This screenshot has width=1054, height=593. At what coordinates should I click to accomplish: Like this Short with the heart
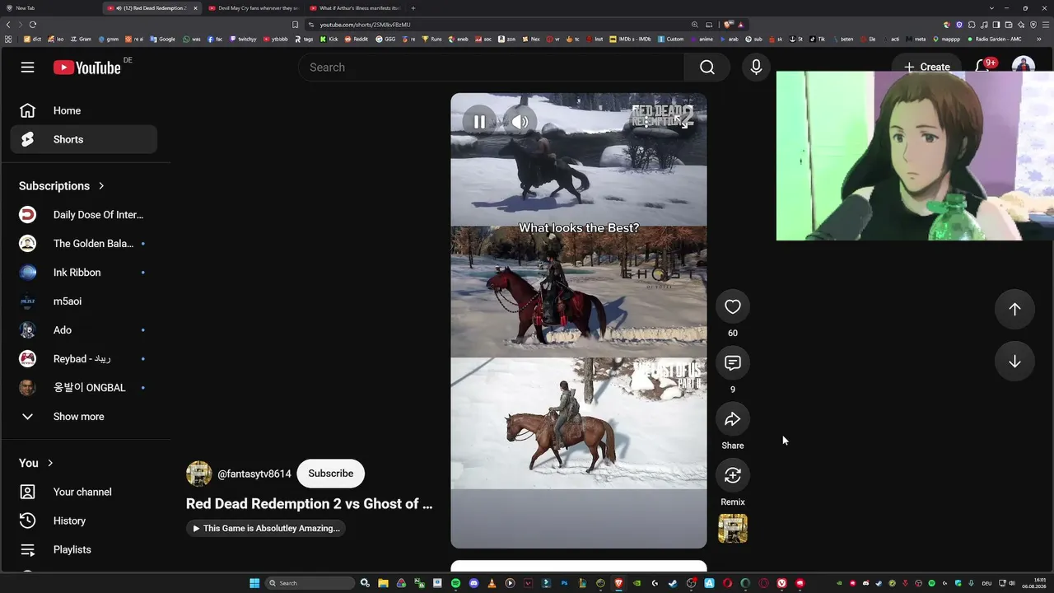coord(733,307)
